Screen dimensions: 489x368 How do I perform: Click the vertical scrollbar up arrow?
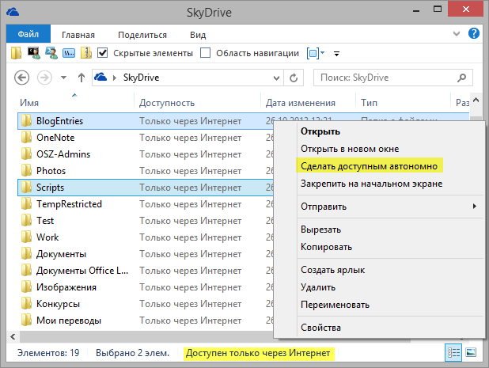tap(476, 101)
